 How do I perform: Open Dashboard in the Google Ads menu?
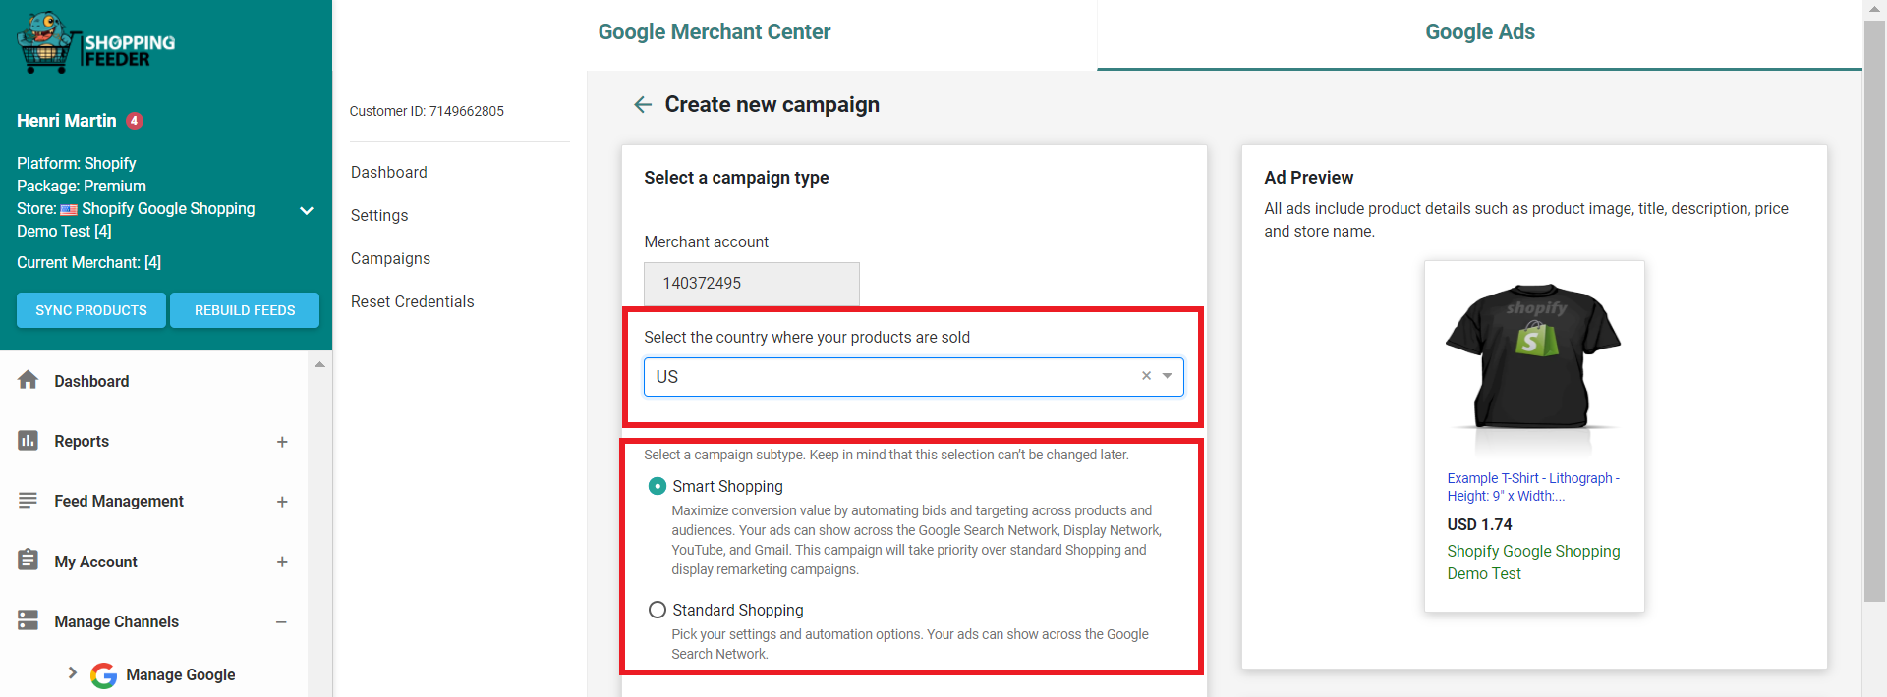coord(389,172)
